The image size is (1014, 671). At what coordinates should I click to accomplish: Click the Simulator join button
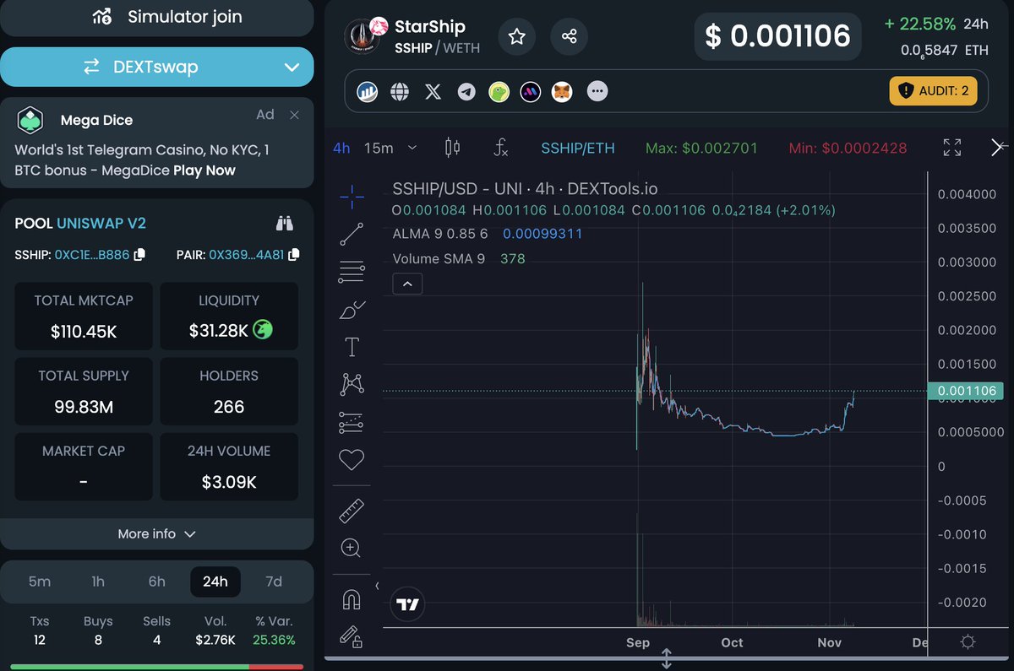157,17
